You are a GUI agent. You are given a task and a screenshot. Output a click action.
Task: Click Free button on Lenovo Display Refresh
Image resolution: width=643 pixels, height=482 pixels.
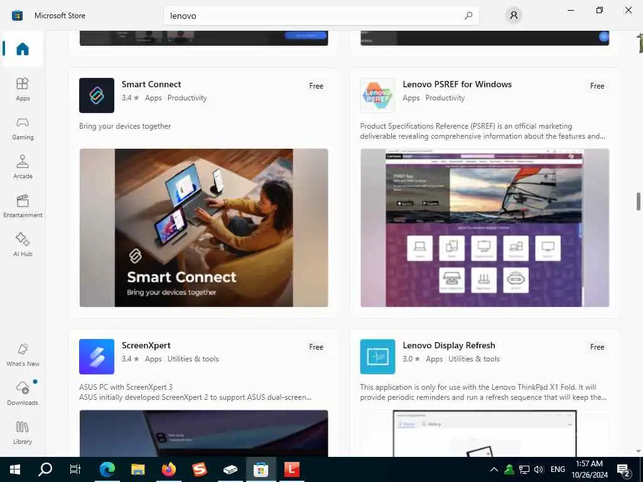597,346
